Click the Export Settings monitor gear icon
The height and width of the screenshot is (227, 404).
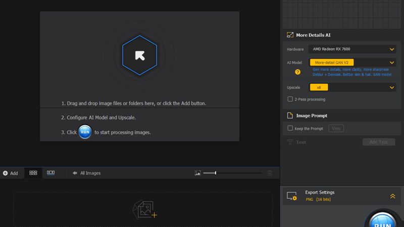292,196
